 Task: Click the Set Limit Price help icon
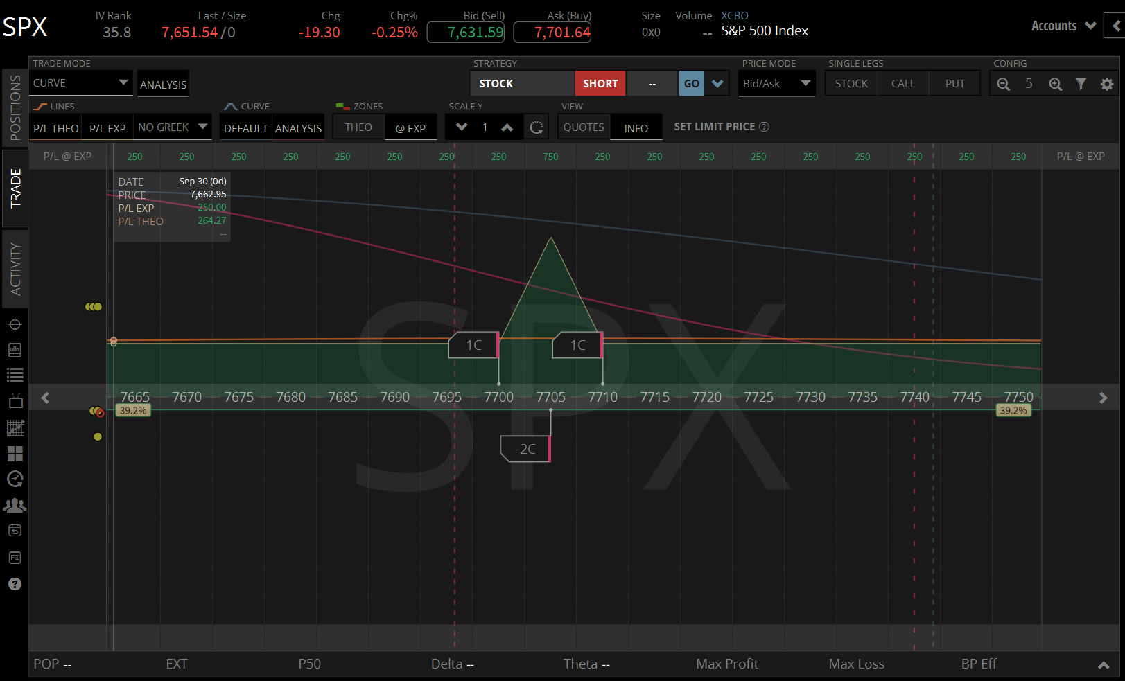(764, 127)
